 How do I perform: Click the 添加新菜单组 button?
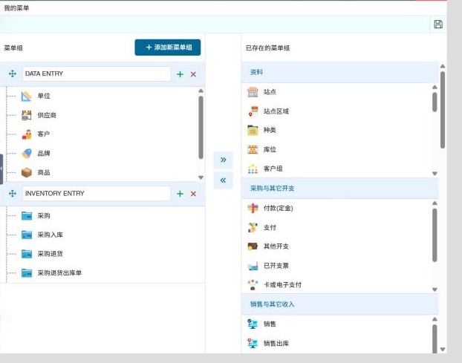[x=168, y=48]
